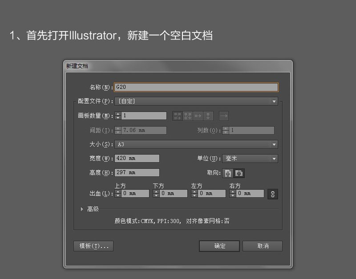
Task: Click the 名称 name field containing G20
Action: (196, 87)
